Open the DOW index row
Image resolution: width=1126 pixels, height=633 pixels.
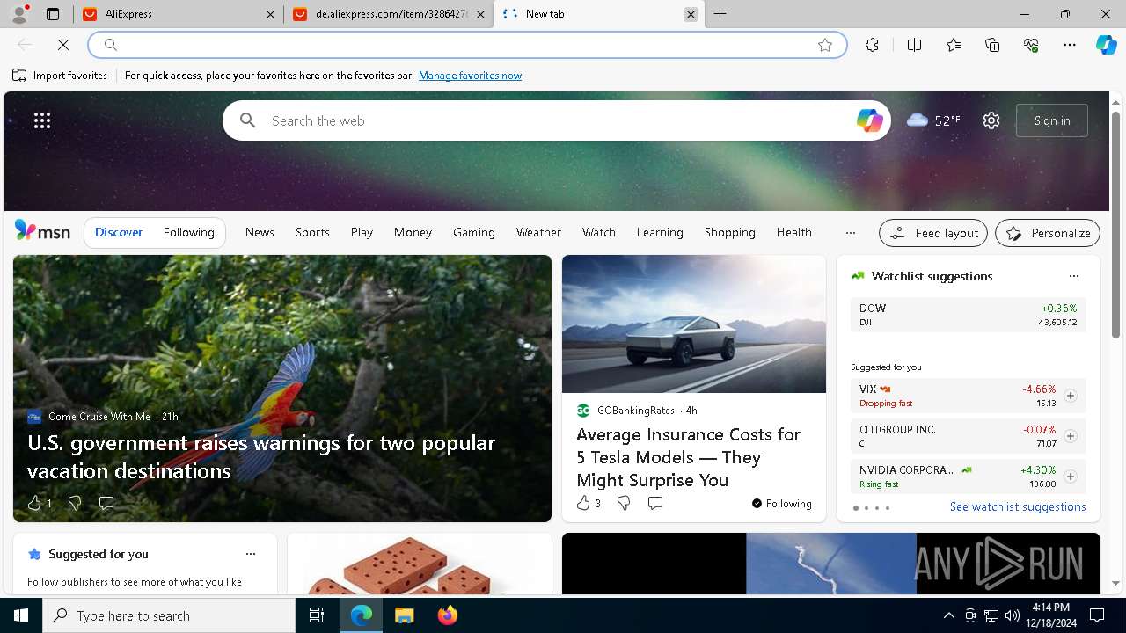[x=968, y=315]
